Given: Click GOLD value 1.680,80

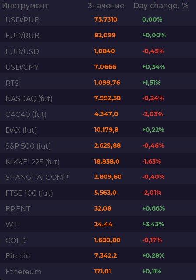Looking at the screenshot, I should pyautogui.click(x=107, y=240).
